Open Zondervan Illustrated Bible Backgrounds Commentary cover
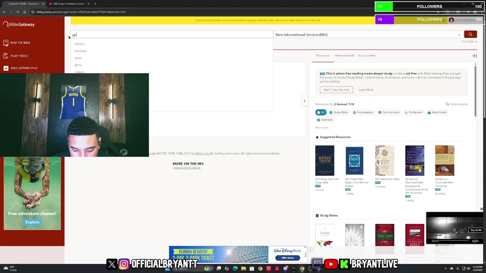 point(415,160)
